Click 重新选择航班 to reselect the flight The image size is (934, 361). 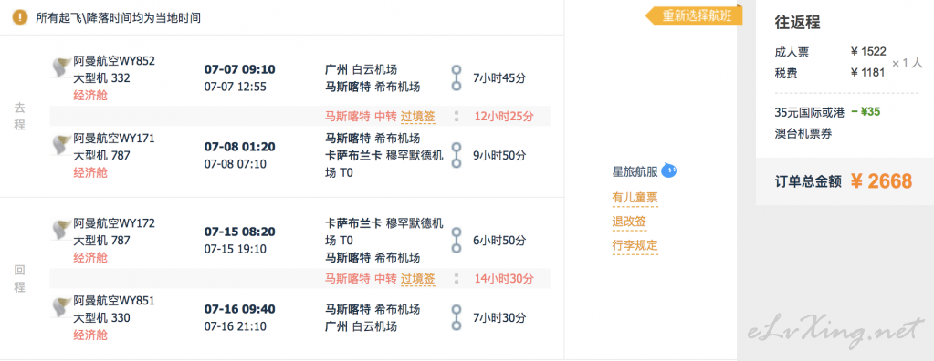(694, 16)
